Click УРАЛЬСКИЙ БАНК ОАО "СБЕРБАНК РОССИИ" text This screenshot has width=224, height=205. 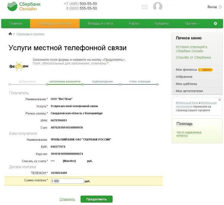point(81,139)
